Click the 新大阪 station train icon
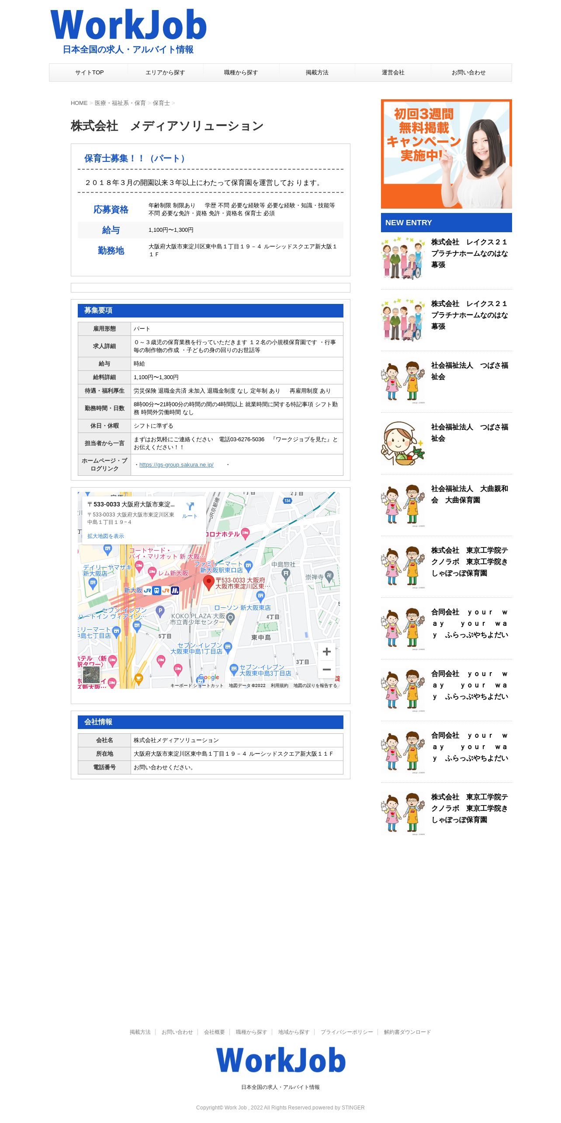Viewport: 561px width, 1123px height. click(x=156, y=590)
